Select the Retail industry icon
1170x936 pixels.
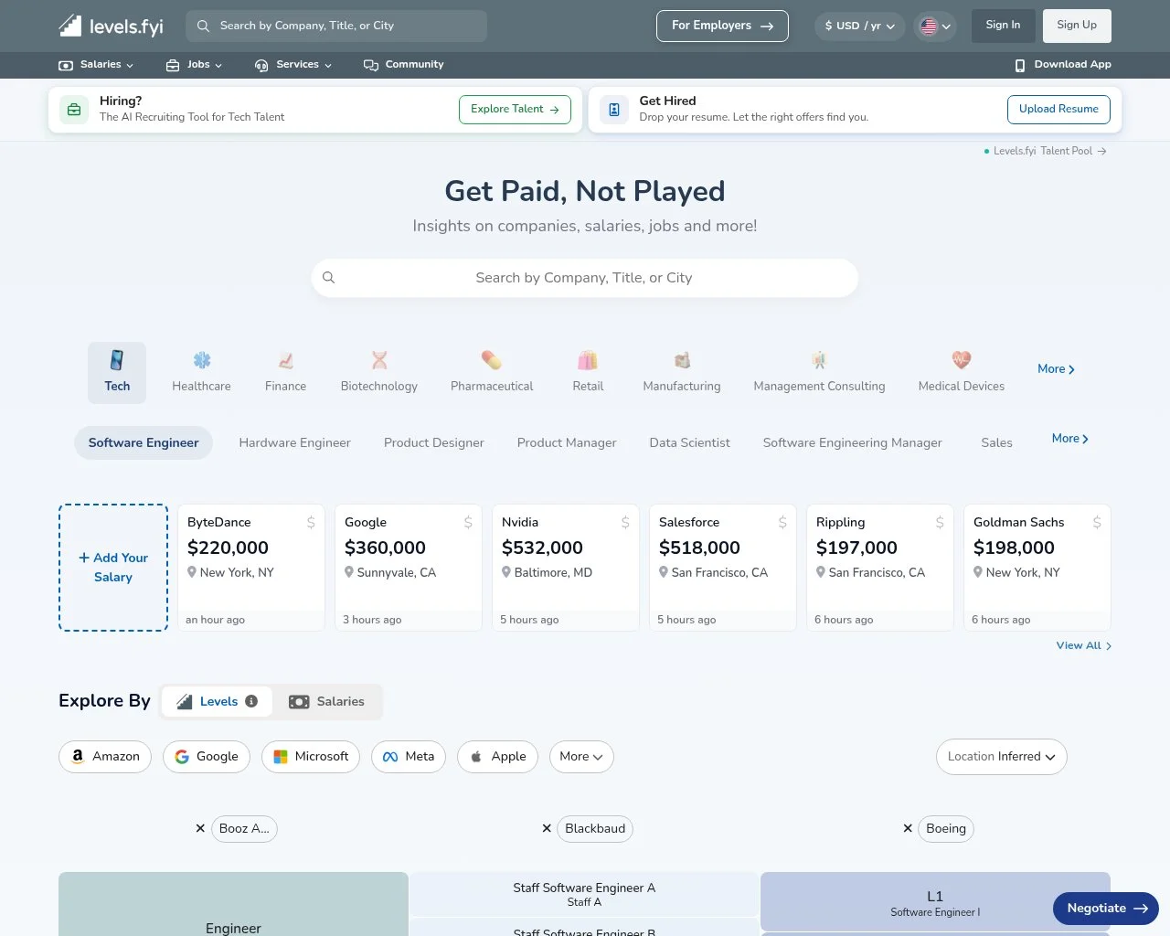click(588, 360)
